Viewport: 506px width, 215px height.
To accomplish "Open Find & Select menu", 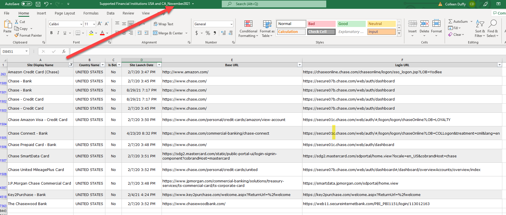I will pos(492,28).
